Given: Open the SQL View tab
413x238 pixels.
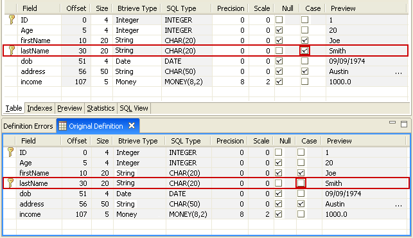Looking at the screenshot, I should (134, 108).
